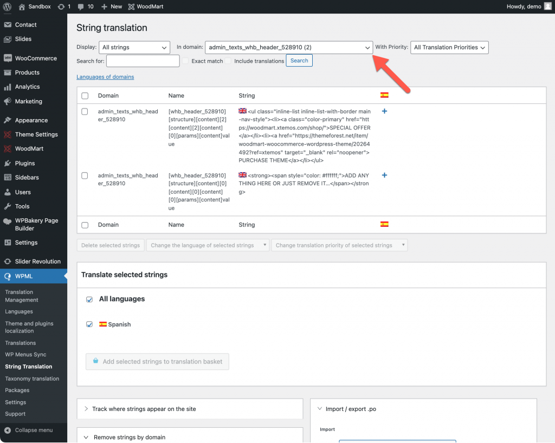
Task: Click the Products archive icon
Action: (8, 73)
